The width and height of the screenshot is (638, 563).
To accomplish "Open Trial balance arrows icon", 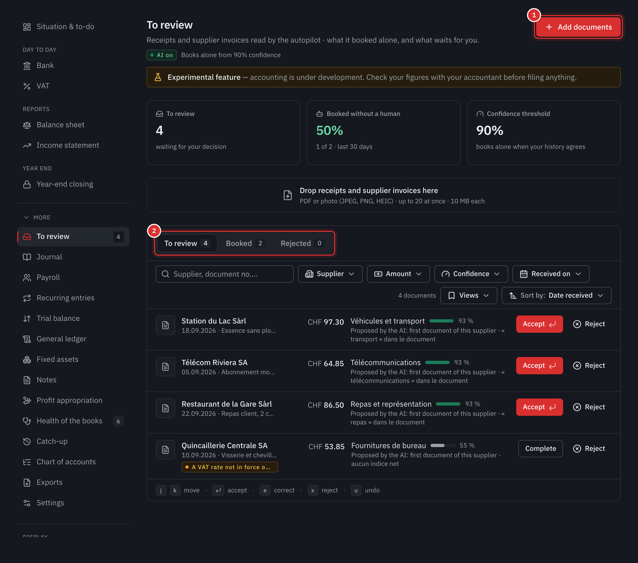I will (27, 319).
